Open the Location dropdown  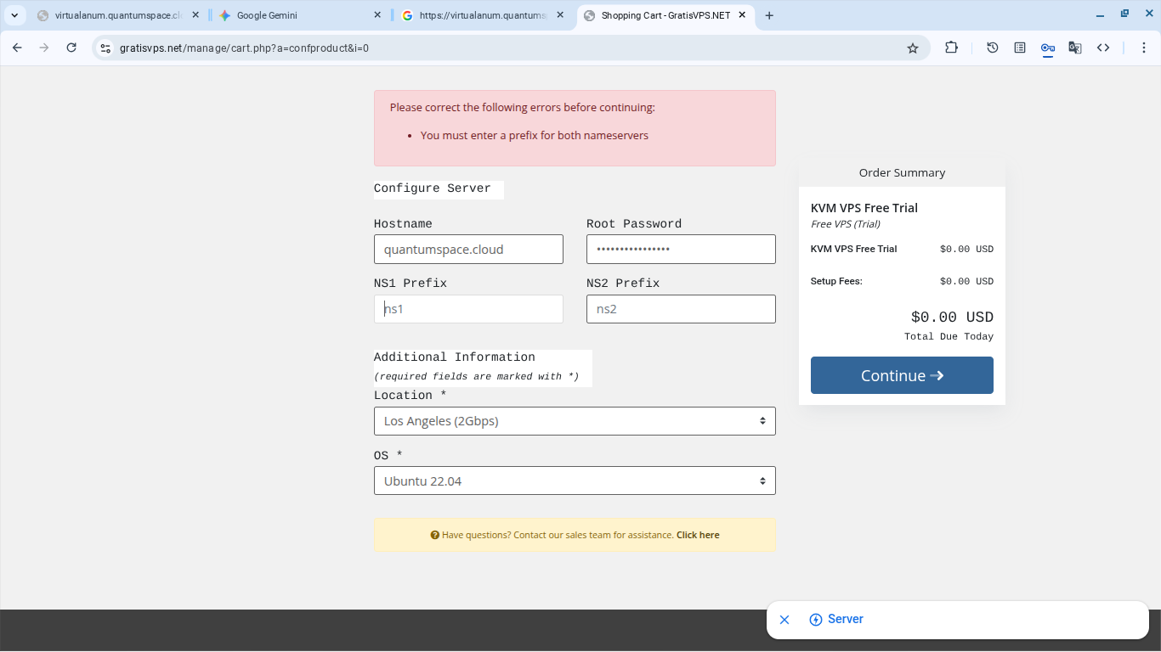pos(575,421)
